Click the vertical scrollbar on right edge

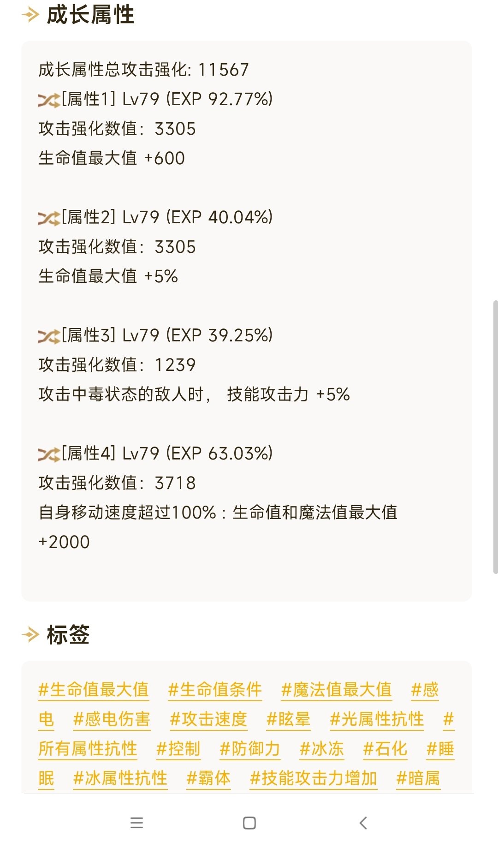[x=495, y=437]
